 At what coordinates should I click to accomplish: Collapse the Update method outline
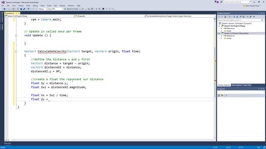click(x=16, y=36)
